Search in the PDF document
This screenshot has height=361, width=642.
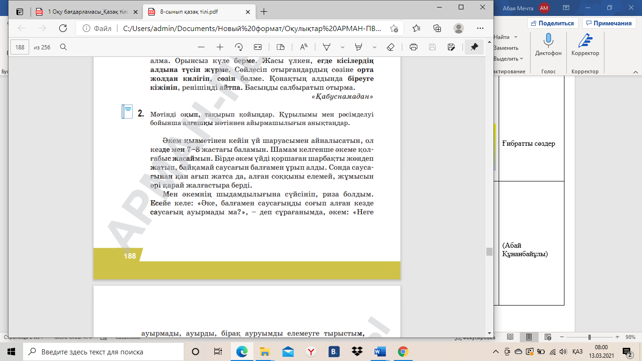[63, 47]
